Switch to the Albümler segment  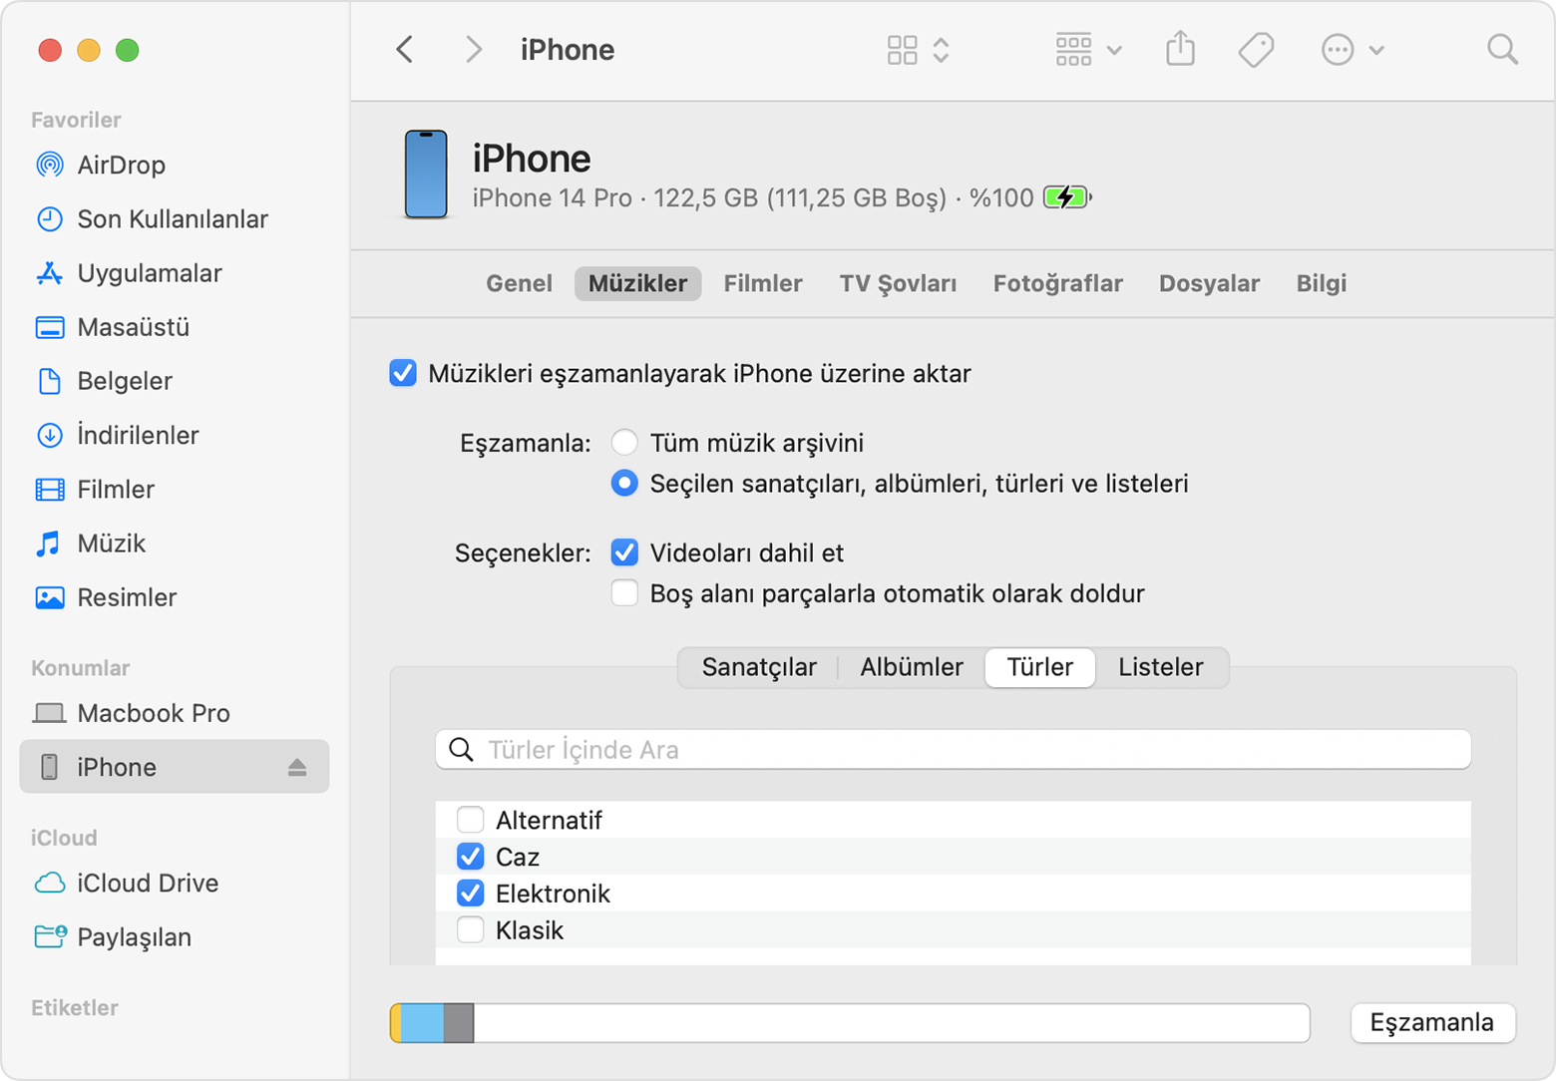(x=911, y=667)
